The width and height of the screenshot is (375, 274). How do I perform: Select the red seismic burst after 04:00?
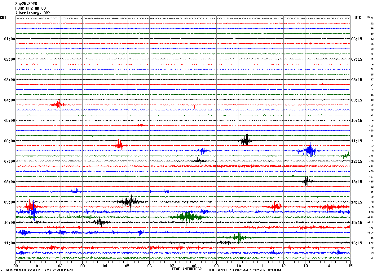tap(58, 105)
